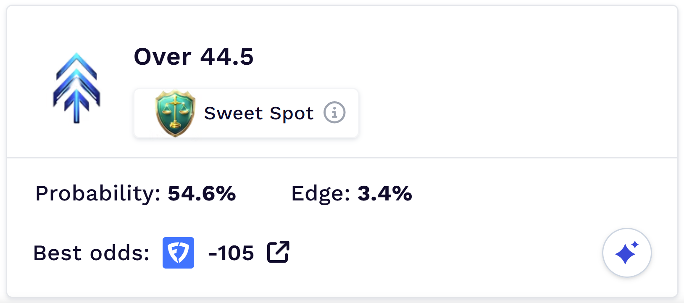
Task: Open the Sweet Spot info tooltip icon
Action: tap(334, 113)
